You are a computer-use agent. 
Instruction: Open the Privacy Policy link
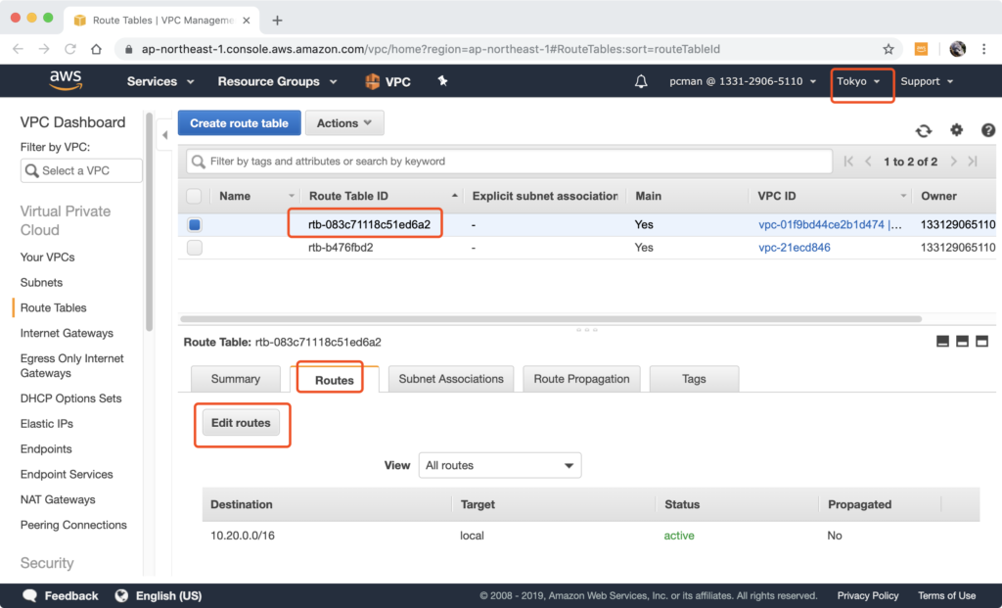868,596
